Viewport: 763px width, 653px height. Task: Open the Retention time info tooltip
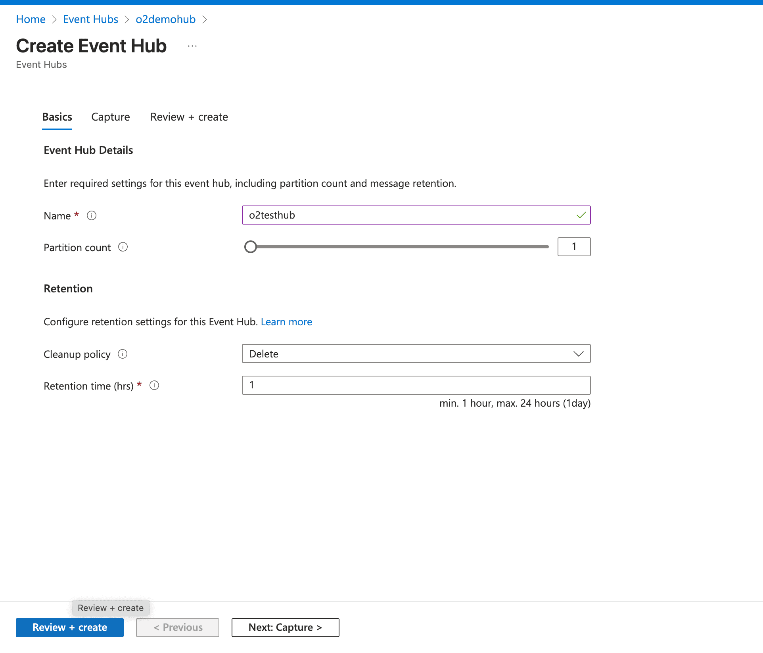(154, 385)
